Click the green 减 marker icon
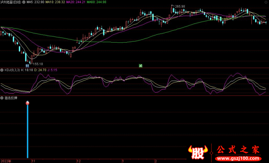The height and width of the screenshot is (163, 269). click(141, 66)
